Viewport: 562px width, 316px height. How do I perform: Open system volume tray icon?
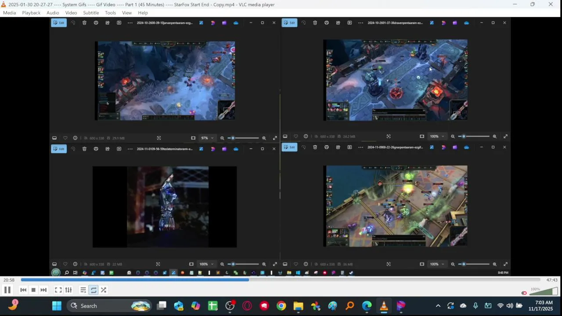509,306
